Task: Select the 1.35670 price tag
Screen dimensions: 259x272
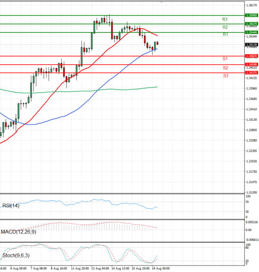Action: point(252,24)
